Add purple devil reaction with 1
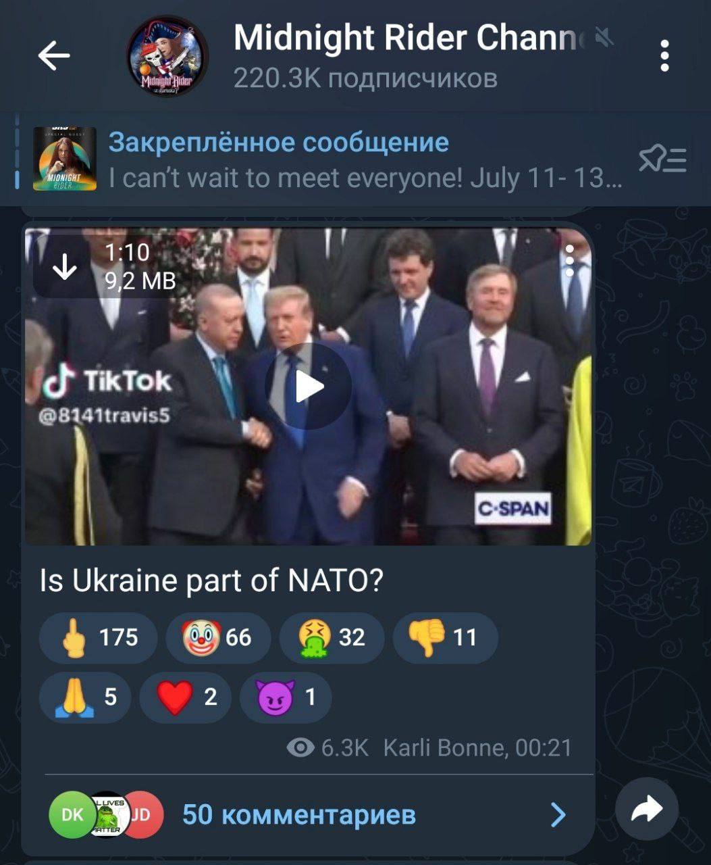 click(286, 697)
